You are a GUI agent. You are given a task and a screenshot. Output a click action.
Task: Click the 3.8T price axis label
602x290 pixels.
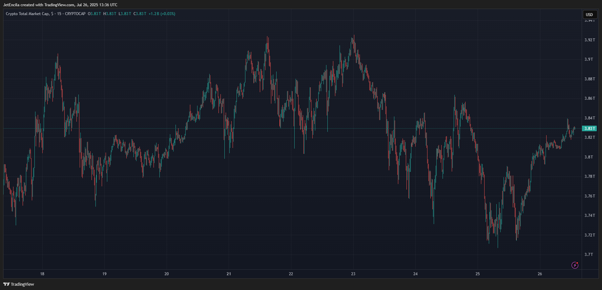589,157
